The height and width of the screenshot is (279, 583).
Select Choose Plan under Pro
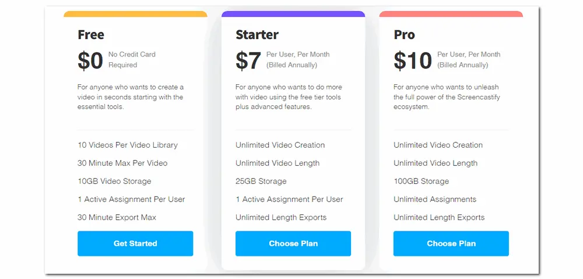(451, 244)
